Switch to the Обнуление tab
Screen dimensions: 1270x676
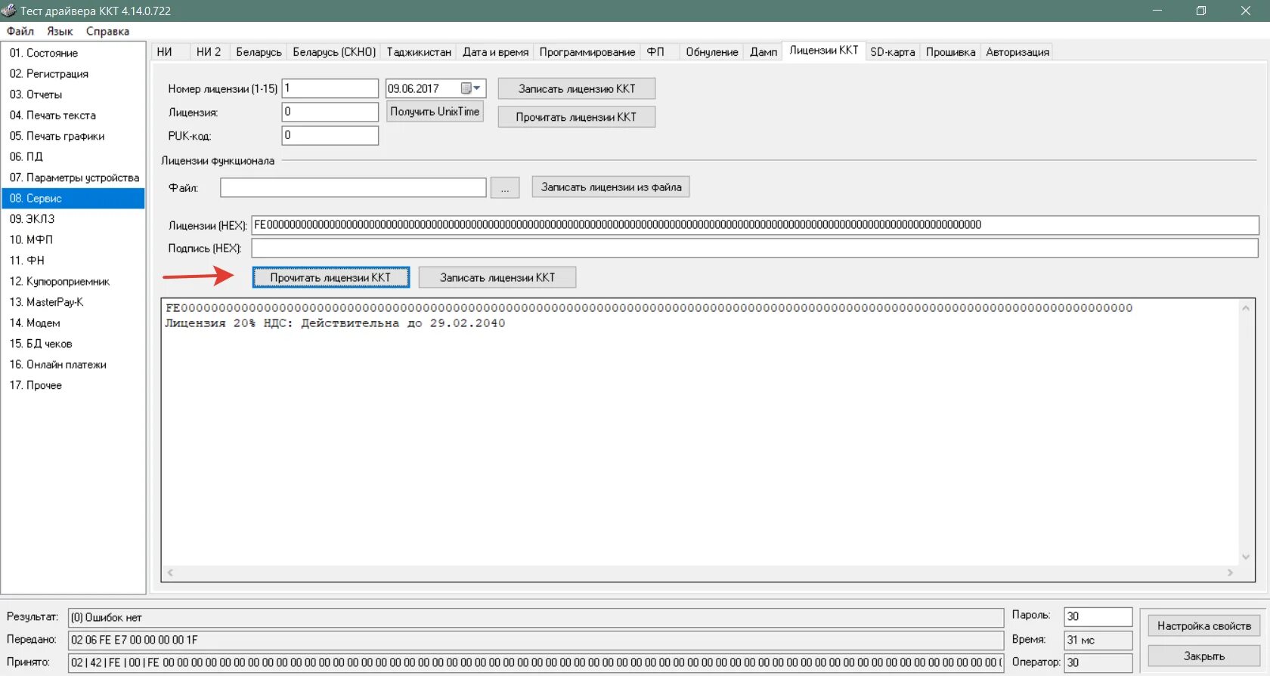click(x=712, y=51)
